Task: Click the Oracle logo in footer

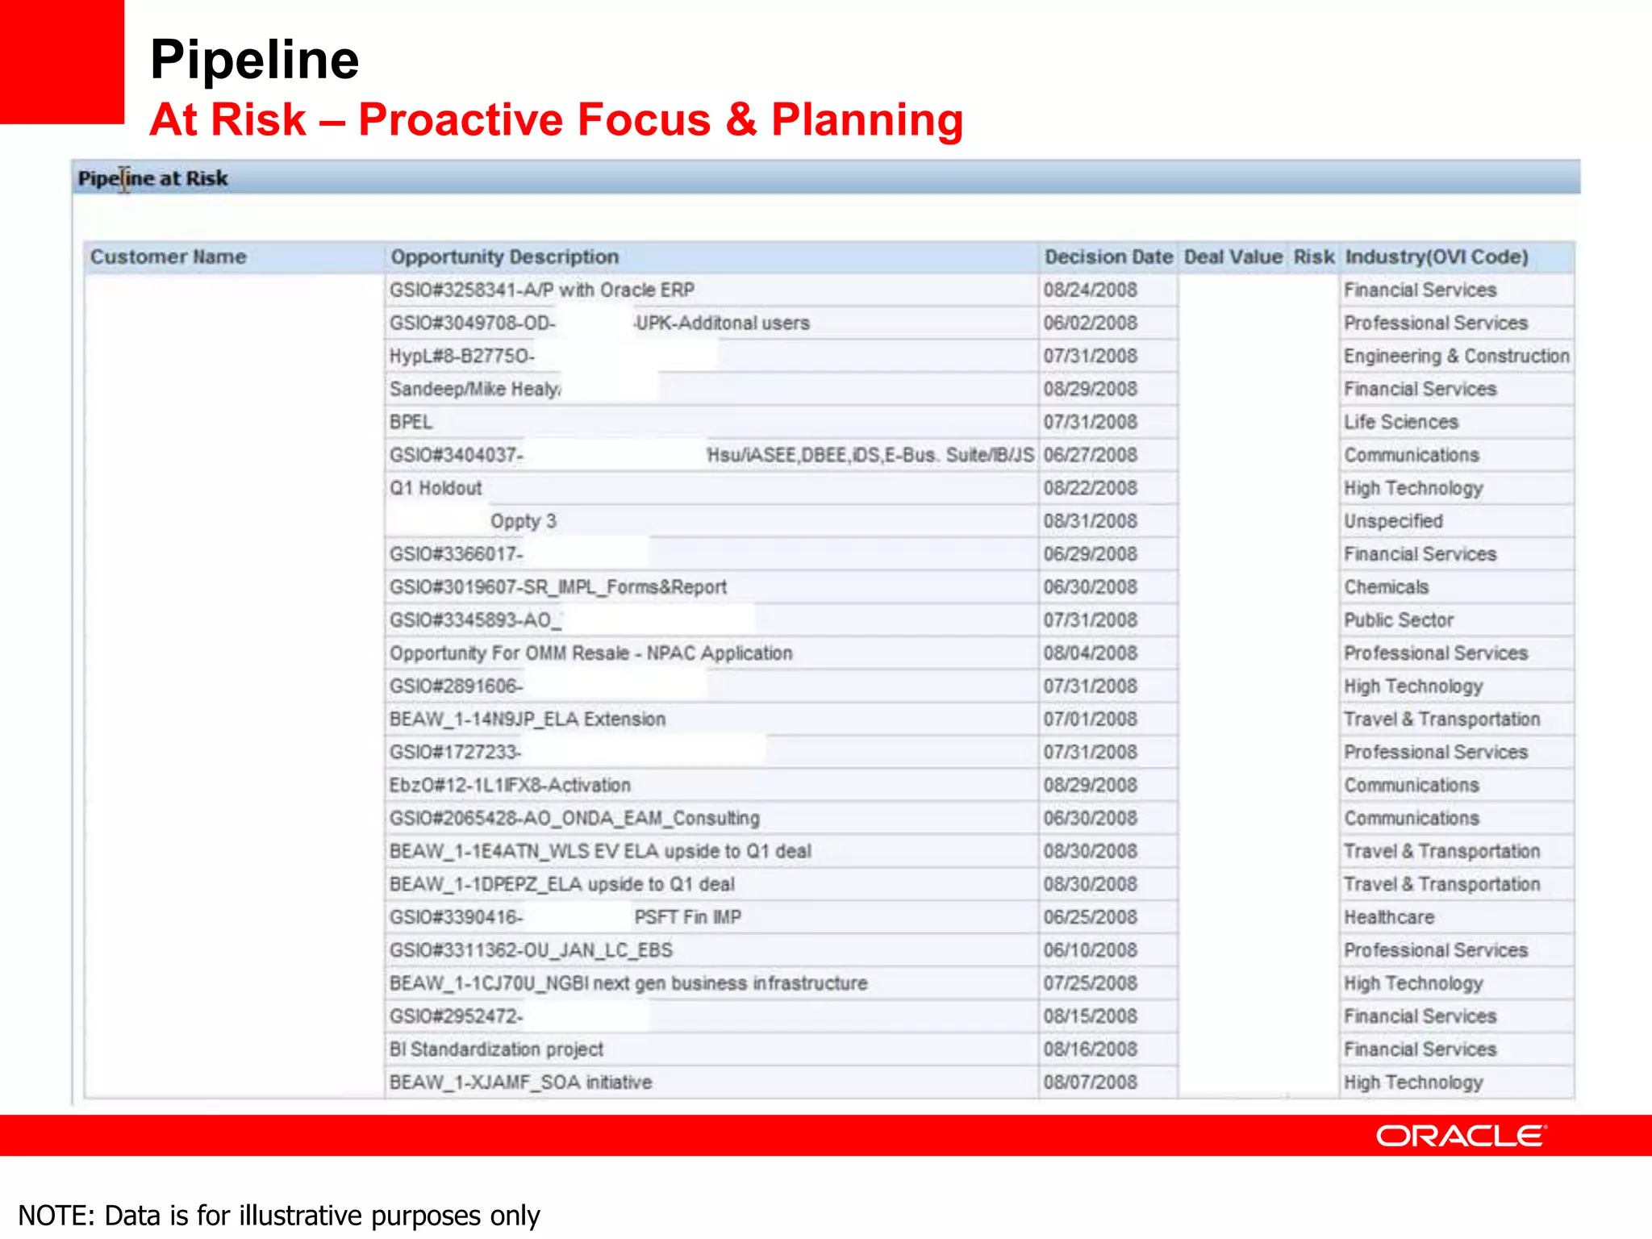Action: 1460,1136
